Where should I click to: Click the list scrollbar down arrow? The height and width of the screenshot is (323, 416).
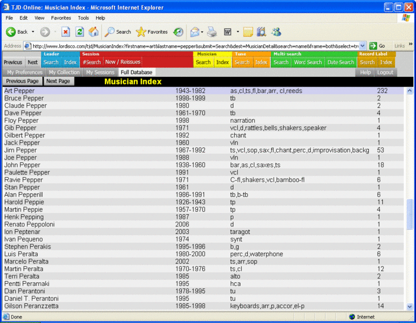pos(410,307)
